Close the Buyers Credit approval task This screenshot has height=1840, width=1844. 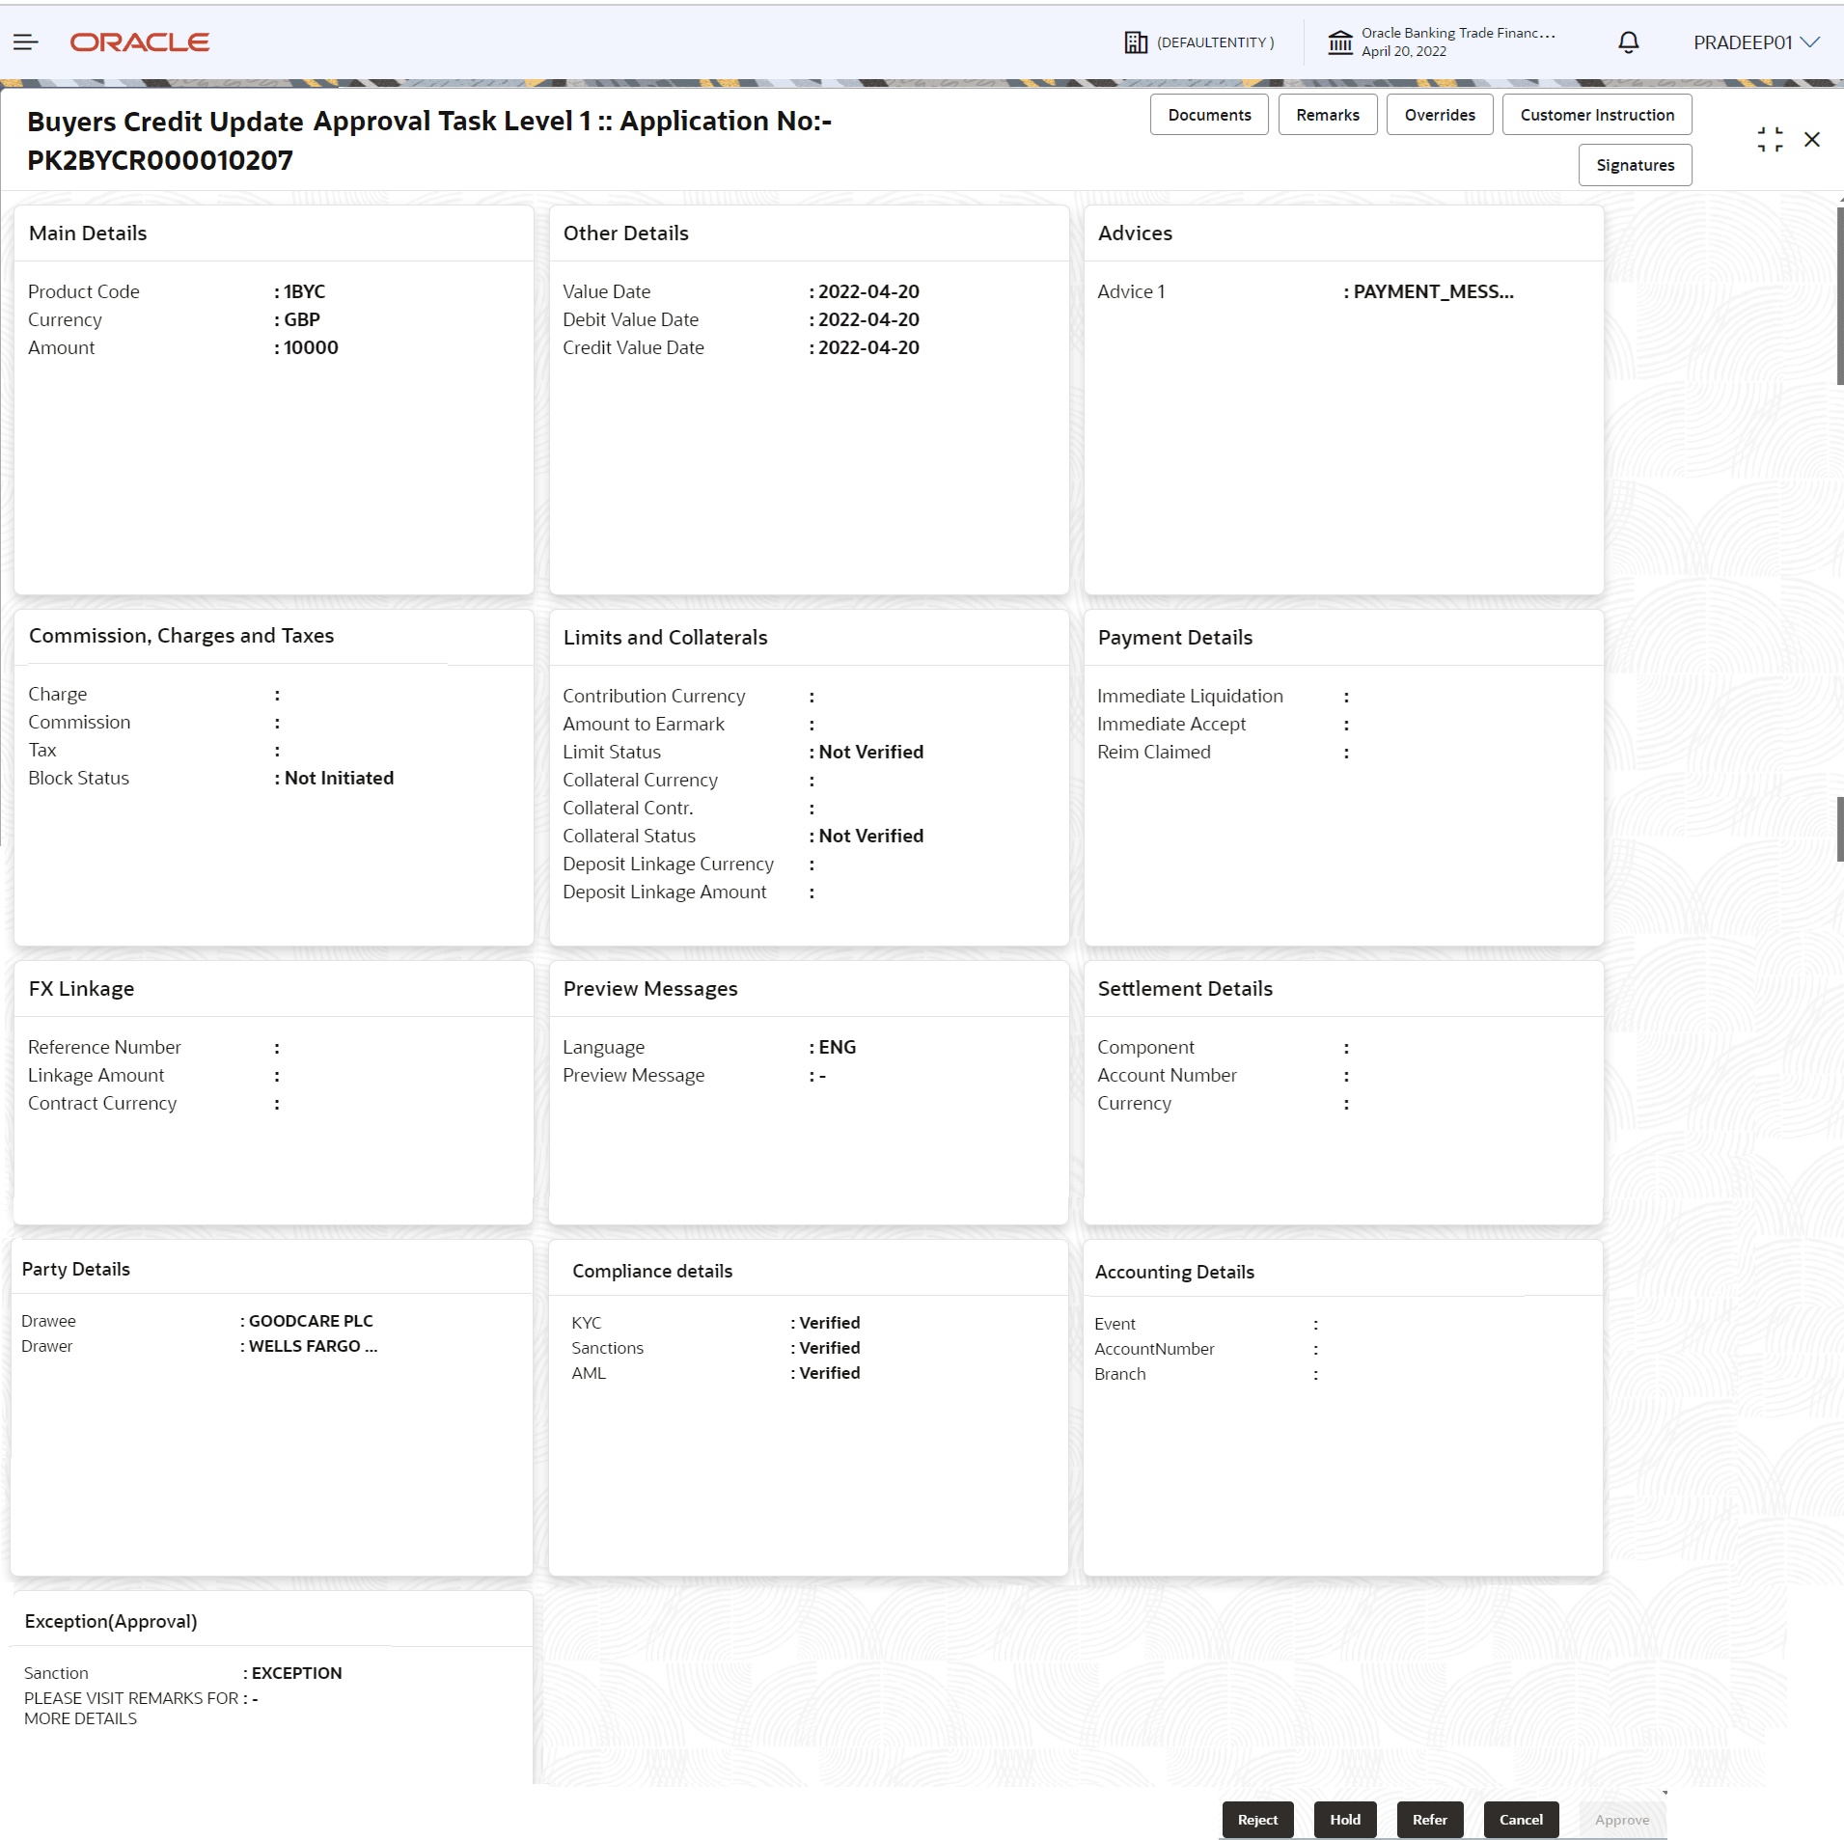[x=1812, y=139]
